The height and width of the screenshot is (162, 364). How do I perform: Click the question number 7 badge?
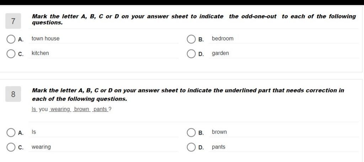[x=13, y=22]
